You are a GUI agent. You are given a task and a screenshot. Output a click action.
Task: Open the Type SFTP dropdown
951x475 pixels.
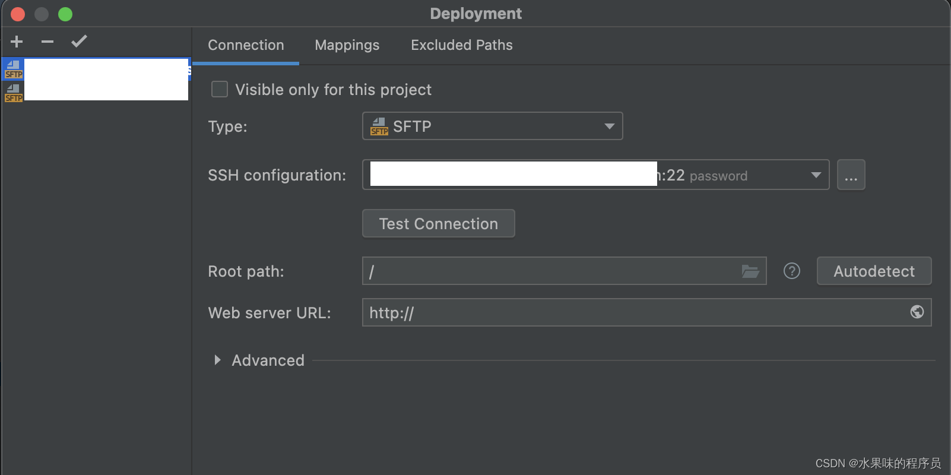[x=492, y=126]
